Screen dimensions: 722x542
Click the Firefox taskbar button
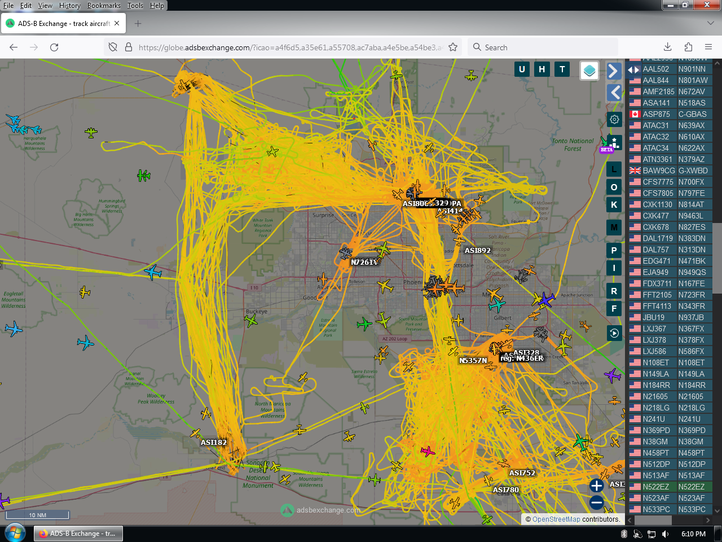(x=78, y=534)
